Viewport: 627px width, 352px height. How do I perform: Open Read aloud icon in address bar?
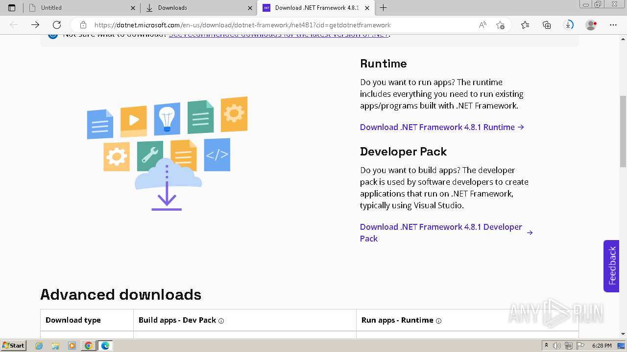tap(482, 25)
